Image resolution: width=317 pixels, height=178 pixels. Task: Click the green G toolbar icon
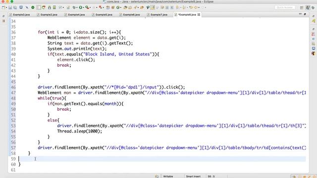118,7
